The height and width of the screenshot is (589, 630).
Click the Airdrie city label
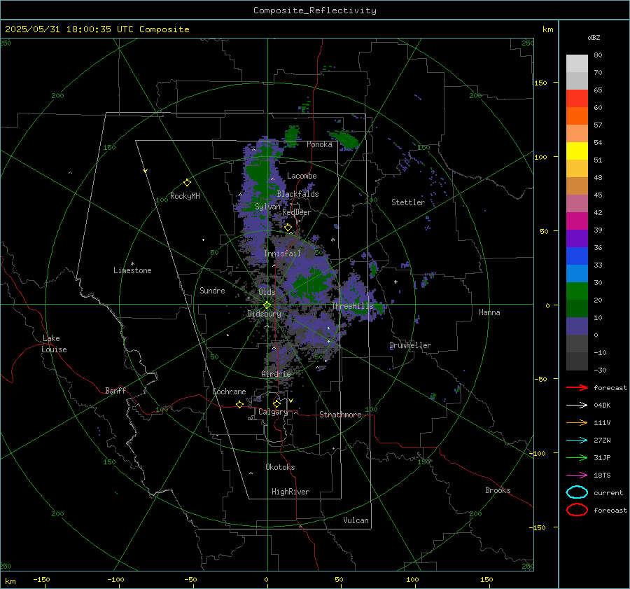pos(276,374)
